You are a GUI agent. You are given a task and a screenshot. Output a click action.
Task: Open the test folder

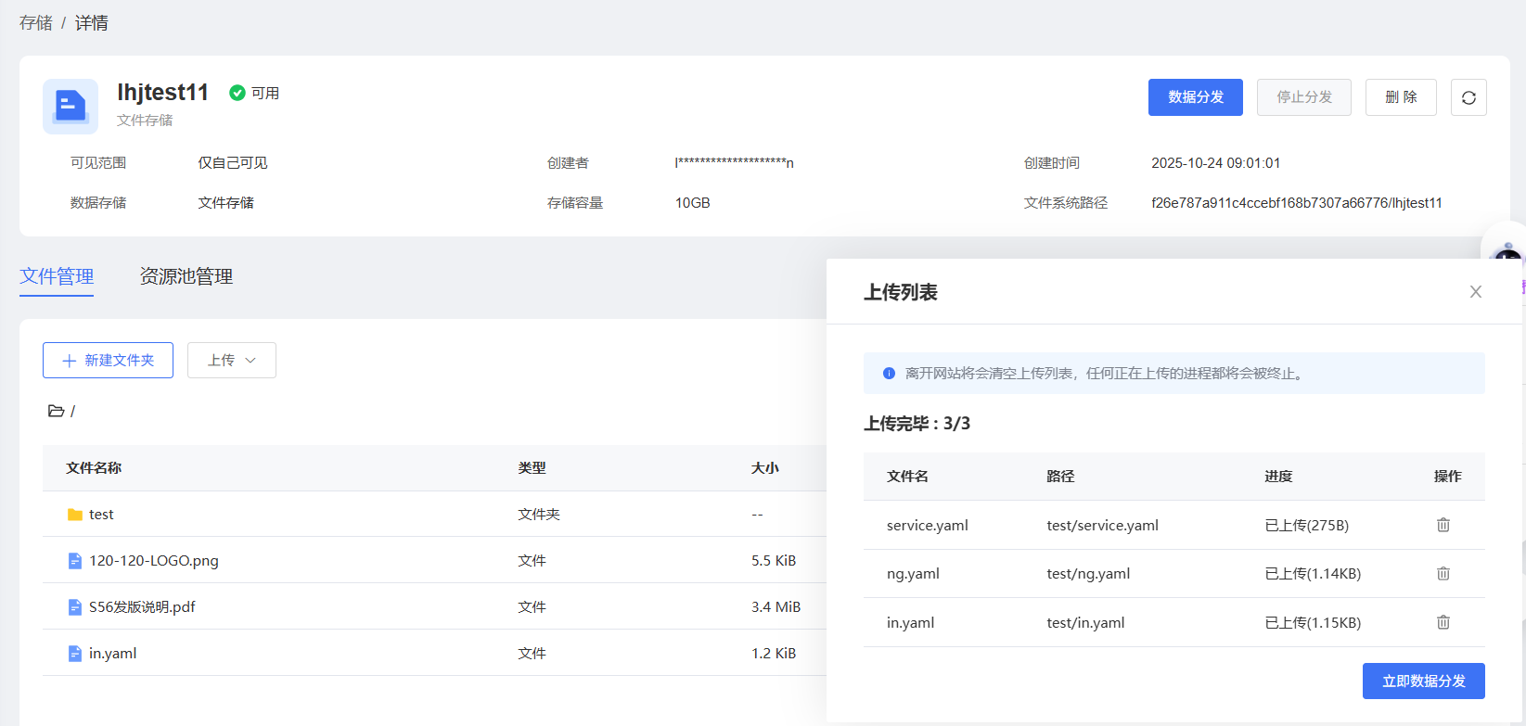point(101,515)
